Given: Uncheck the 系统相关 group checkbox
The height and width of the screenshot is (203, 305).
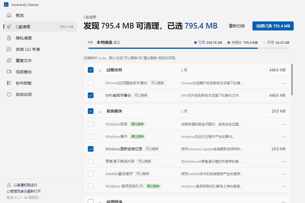Looking at the screenshot, I should (x=91, y=111).
